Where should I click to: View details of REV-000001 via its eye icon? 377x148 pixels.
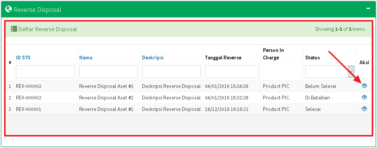point(364,109)
